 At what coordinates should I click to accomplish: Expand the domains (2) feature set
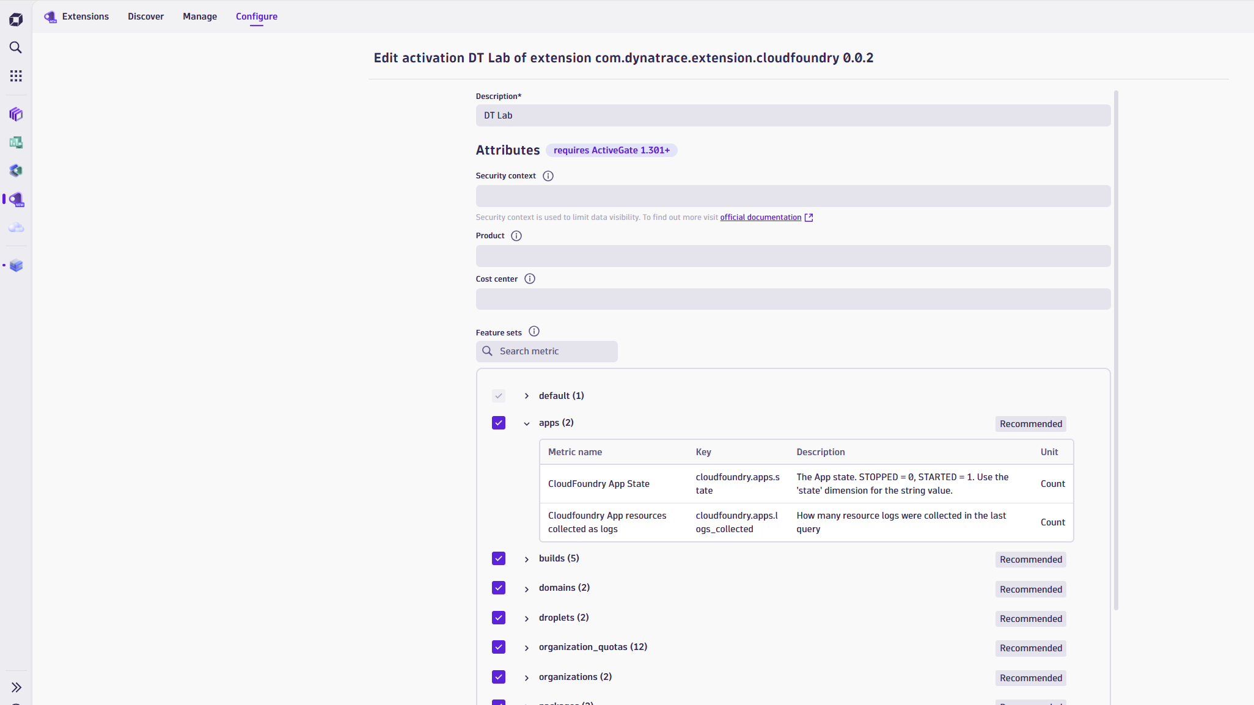[x=527, y=589]
